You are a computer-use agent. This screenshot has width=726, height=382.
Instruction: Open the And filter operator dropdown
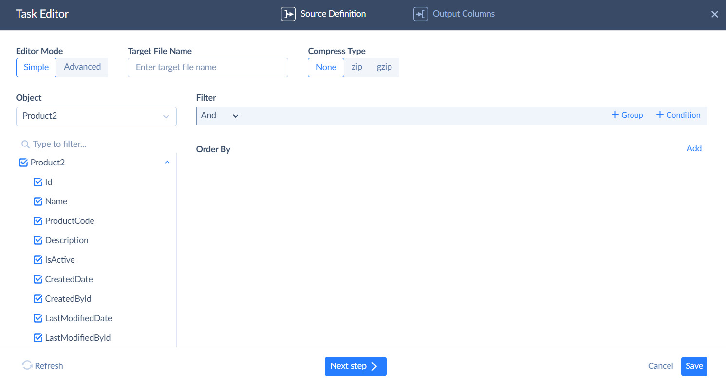pyautogui.click(x=220, y=116)
